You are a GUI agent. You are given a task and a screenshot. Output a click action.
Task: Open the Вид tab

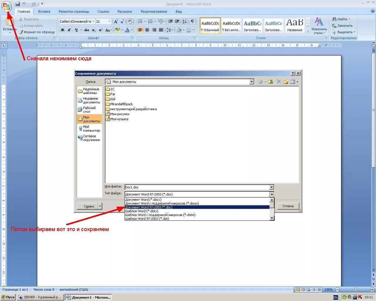[179, 11]
